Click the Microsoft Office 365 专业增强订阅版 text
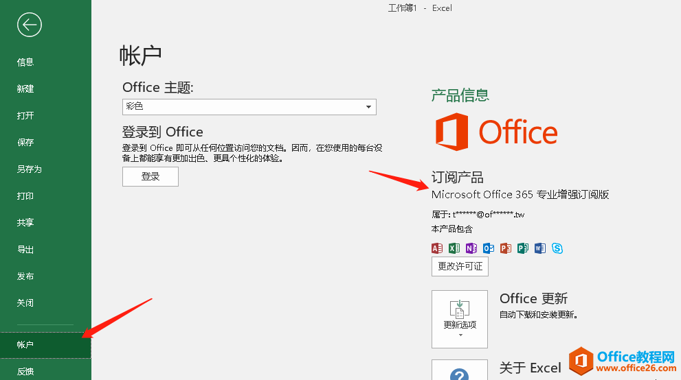The width and height of the screenshot is (681, 380). click(520, 195)
